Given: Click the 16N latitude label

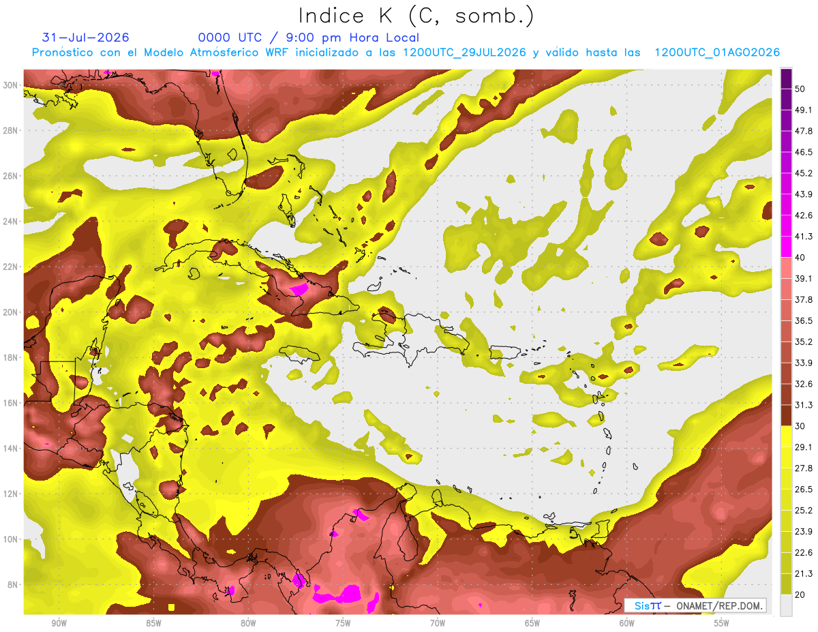Looking at the screenshot, I should (12, 403).
